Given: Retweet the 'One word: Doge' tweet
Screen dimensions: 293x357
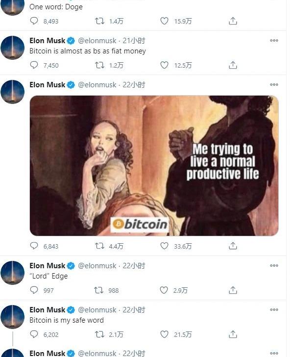Looking at the screenshot, I should (x=99, y=21).
